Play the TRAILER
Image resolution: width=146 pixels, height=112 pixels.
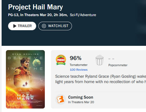pos(22,26)
